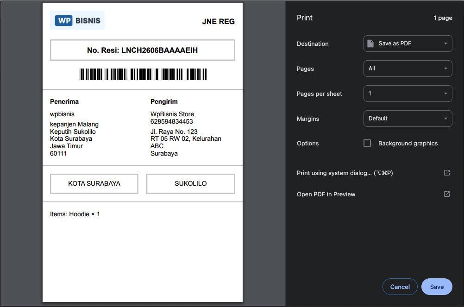Click the Surabaya sender city line
The width and height of the screenshot is (464, 307).
(164, 154)
